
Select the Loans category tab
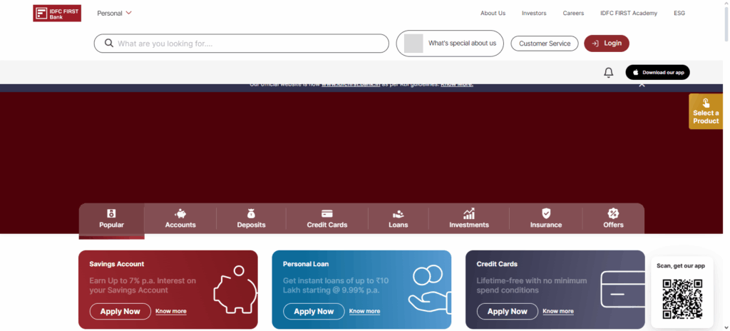point(398,218)
